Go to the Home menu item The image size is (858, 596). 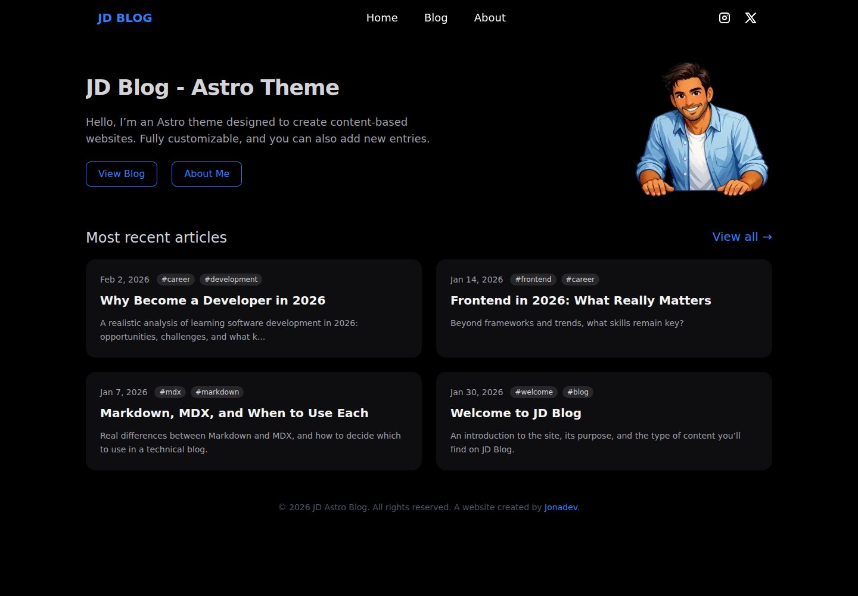[x=382, y=18]
